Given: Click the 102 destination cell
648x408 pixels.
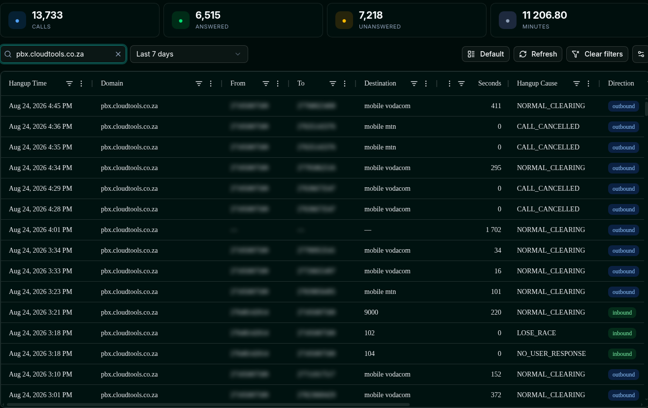Looking at the screenshot, I should (369, 333).
